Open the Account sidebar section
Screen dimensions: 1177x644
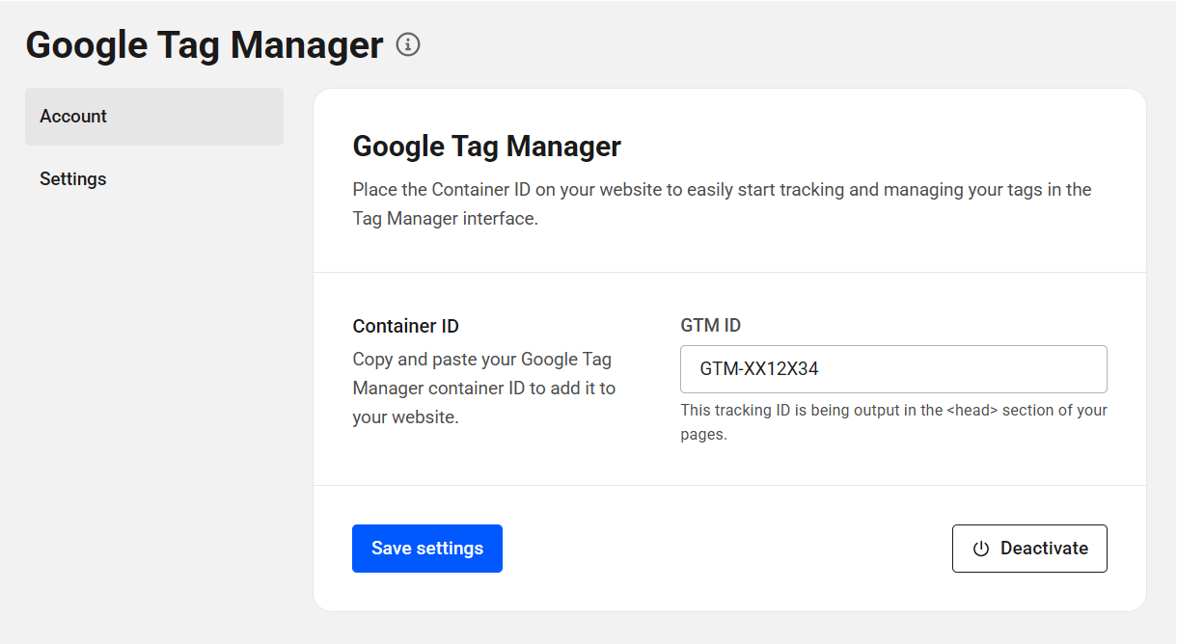point(154,117)
